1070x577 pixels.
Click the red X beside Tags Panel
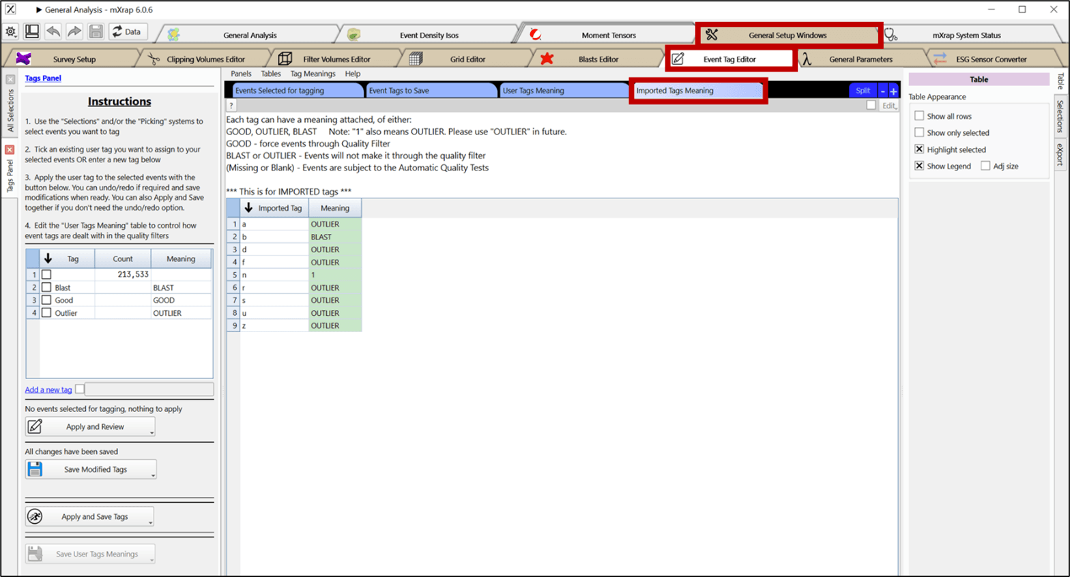click(x=10, y=149)
